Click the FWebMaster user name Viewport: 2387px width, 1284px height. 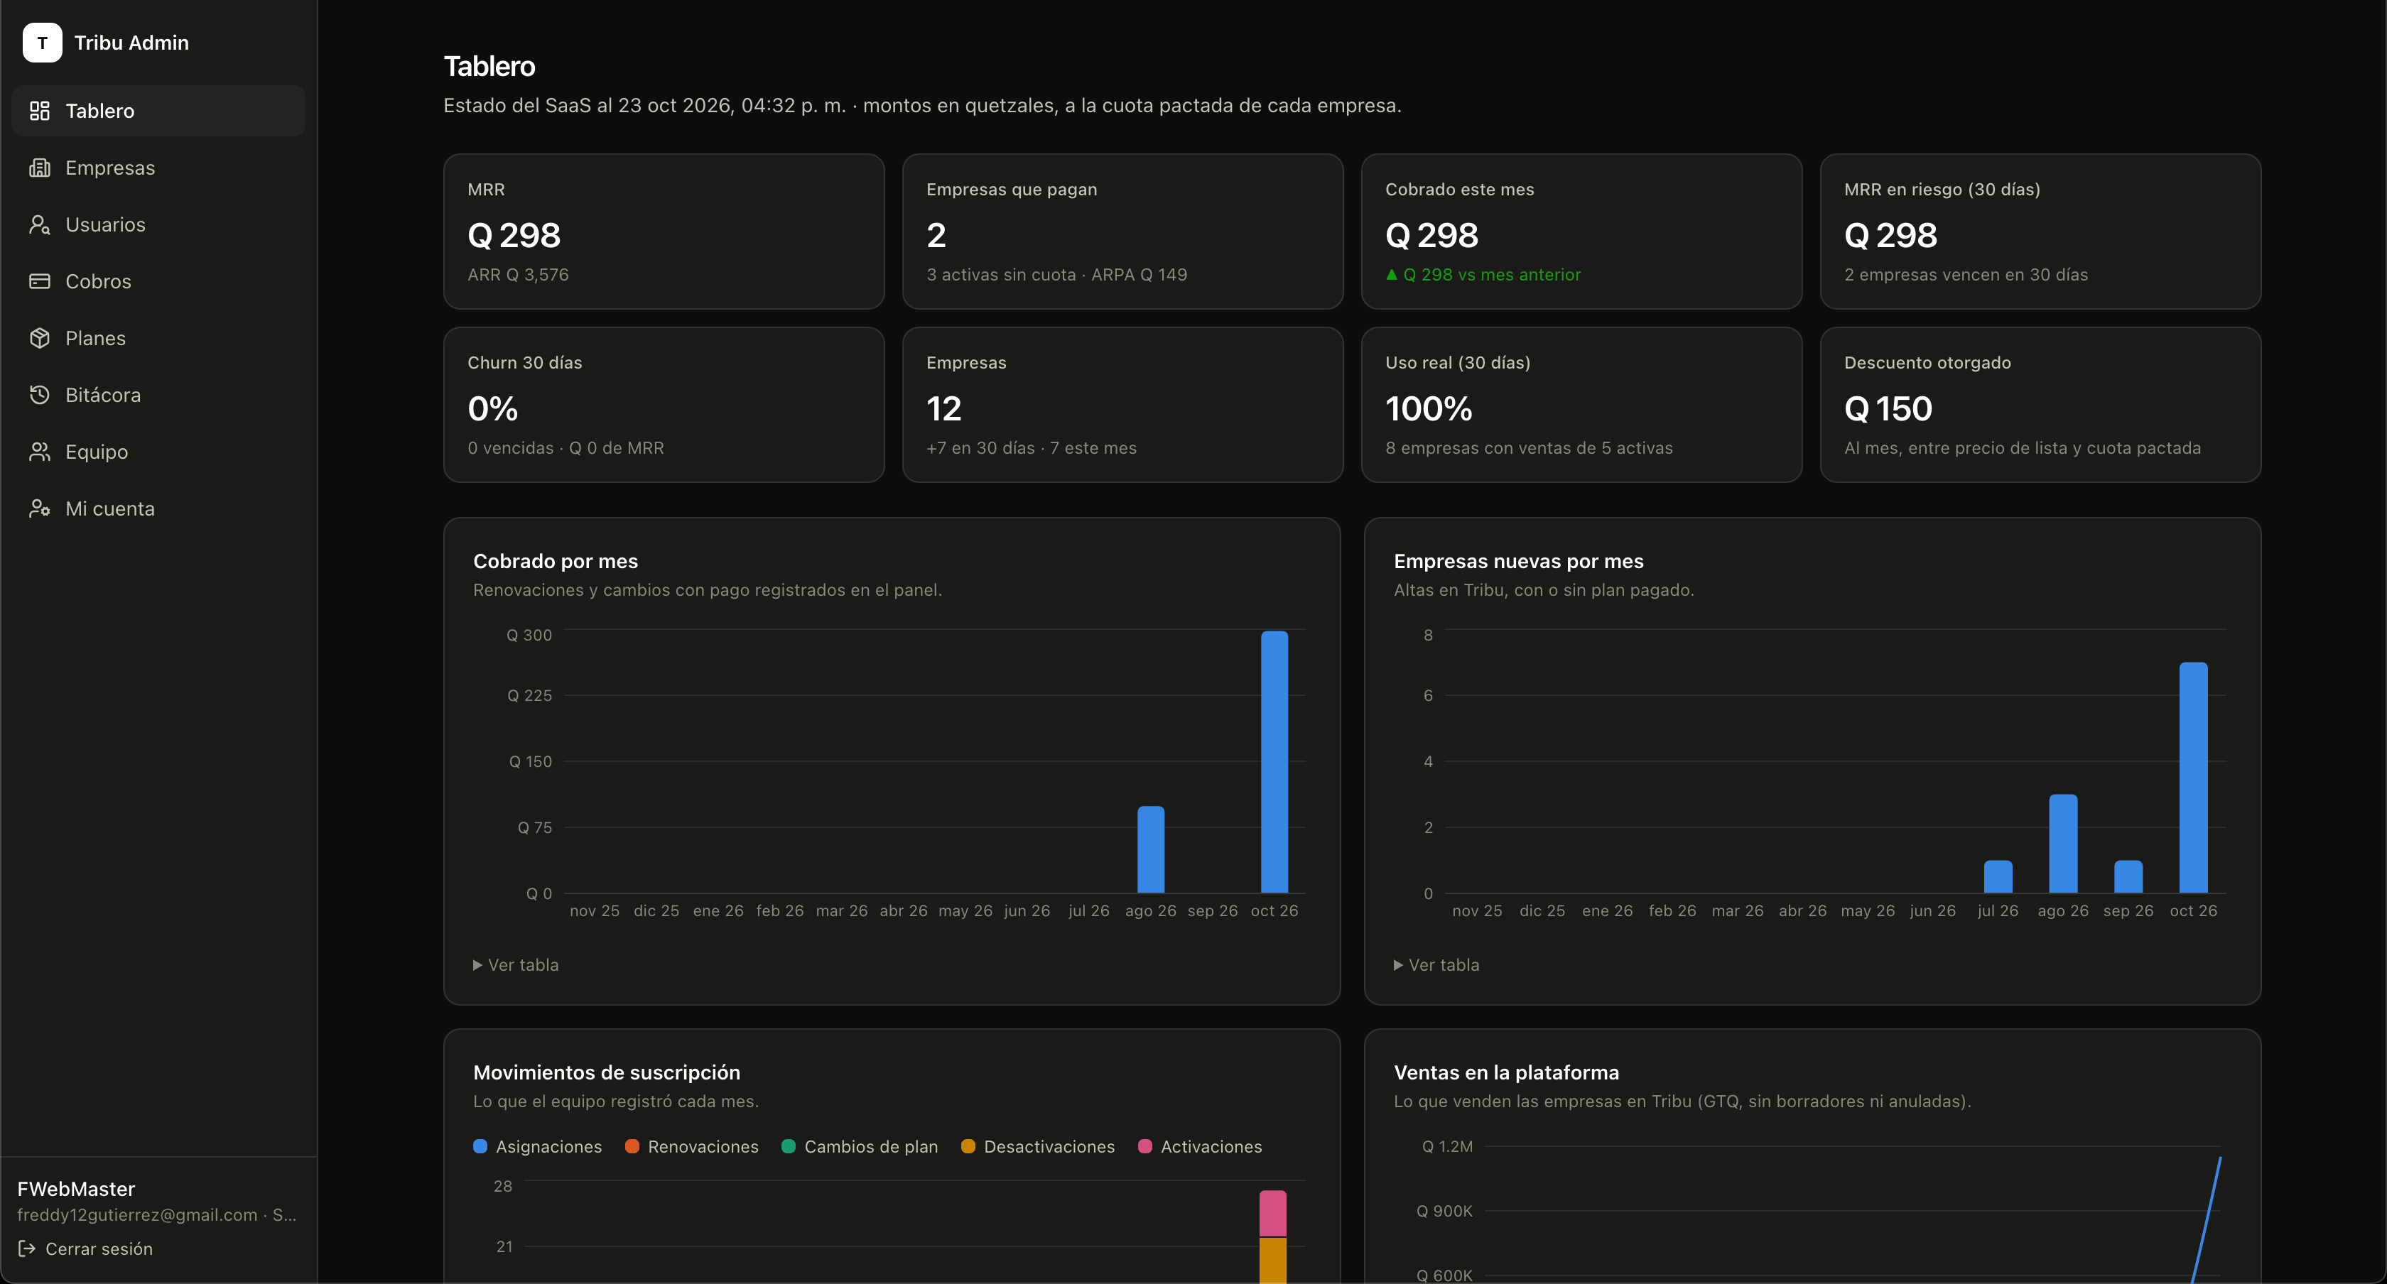coord(76,1189)
